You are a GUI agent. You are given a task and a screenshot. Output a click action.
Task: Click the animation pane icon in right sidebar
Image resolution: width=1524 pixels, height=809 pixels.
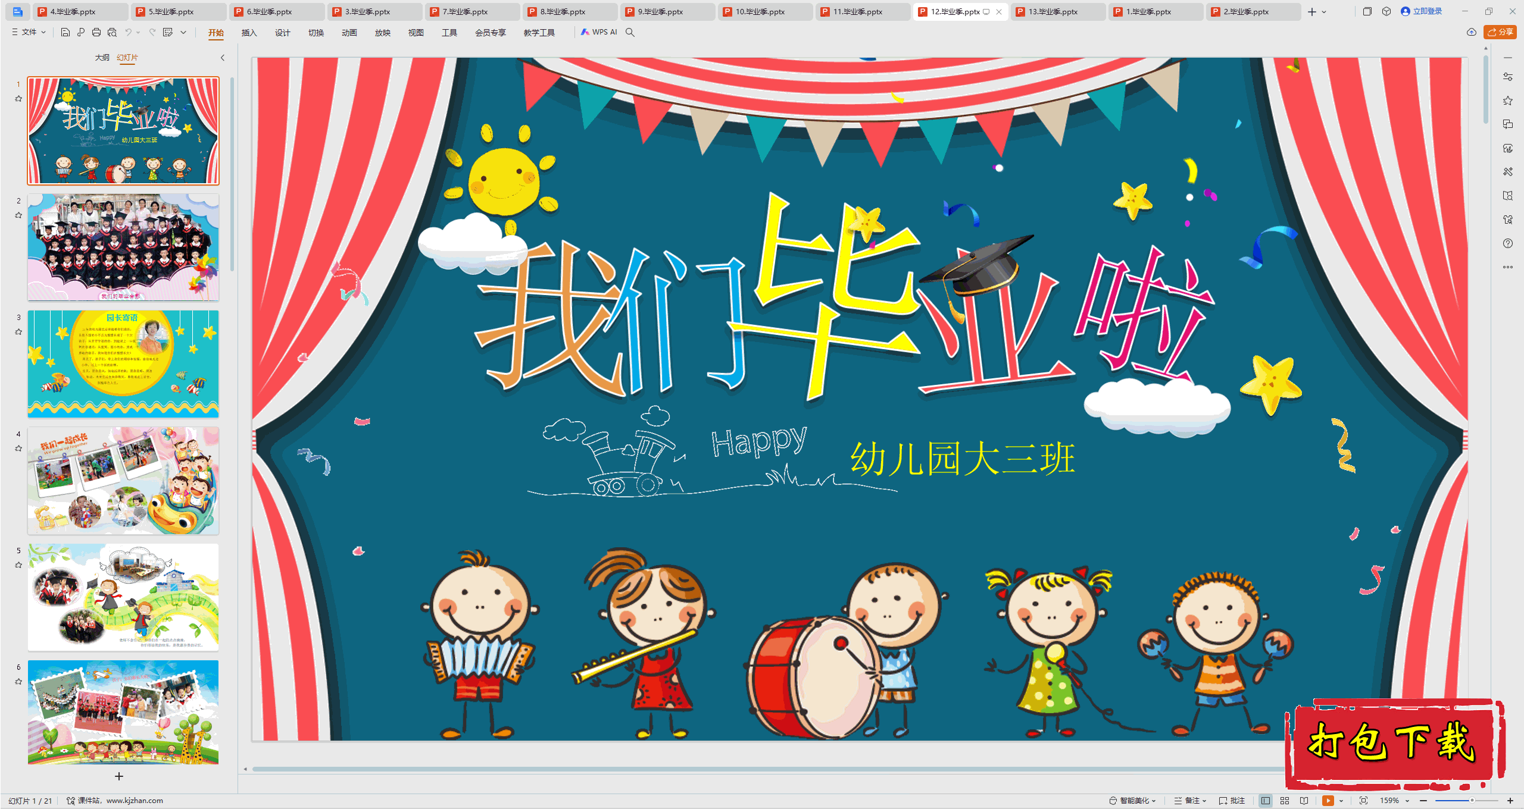pyautogui.click(x=1507, y=148)
